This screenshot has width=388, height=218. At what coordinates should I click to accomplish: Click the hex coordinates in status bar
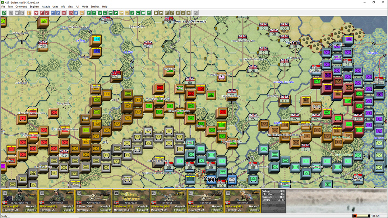point(375,216)
